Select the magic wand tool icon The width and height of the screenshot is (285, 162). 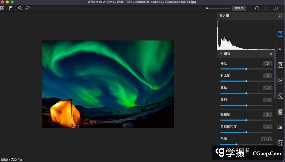point(280,96)
